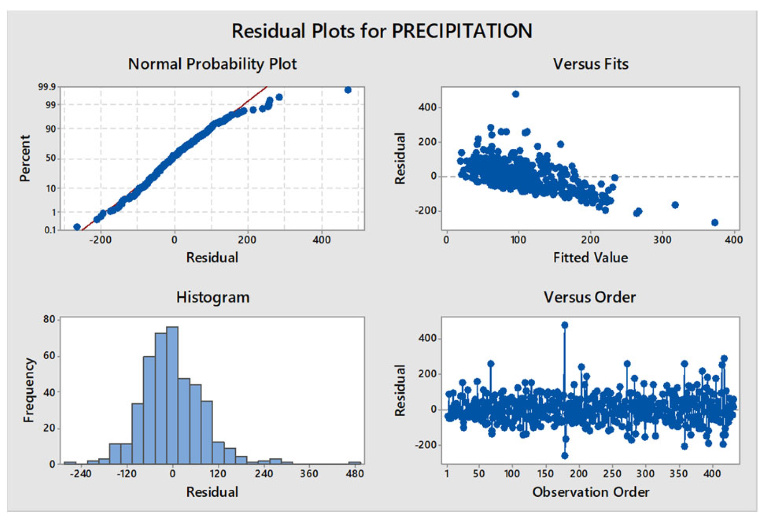The image size is (764, 524).
Task: Click the lowest-left point in the probability plot
Action: [x=77, y=227]
